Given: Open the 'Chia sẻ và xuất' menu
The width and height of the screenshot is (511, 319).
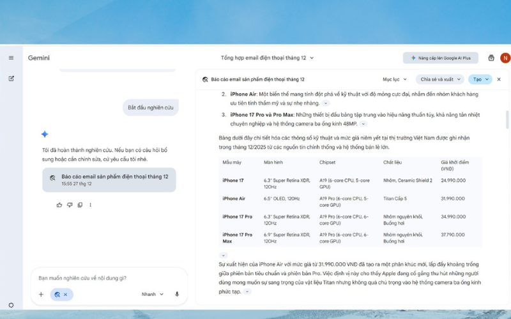Looking at the screenshot, I should tap(440, 80).
